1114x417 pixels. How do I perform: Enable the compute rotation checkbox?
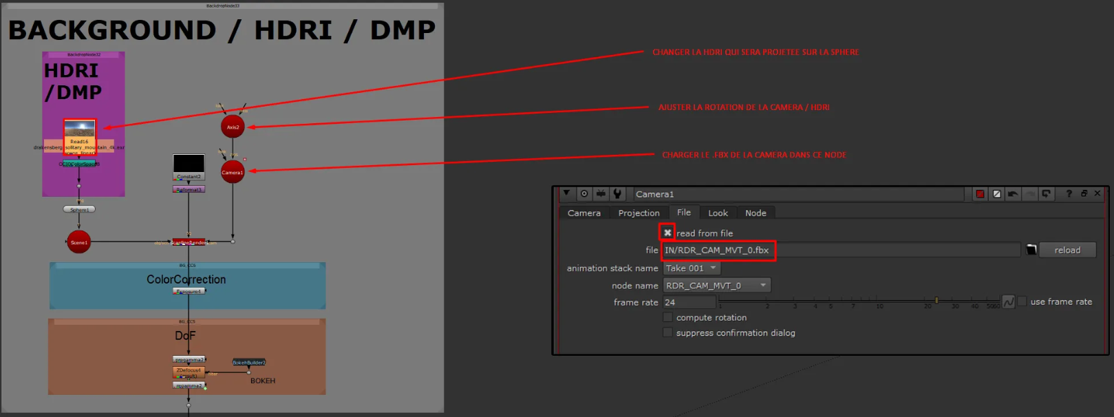tap(667, 317)
